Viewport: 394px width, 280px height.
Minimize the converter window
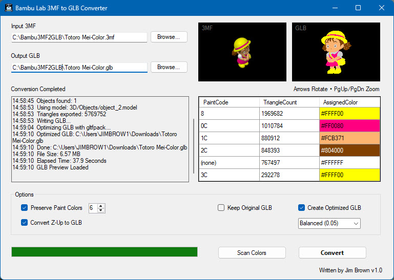[335, 8]
